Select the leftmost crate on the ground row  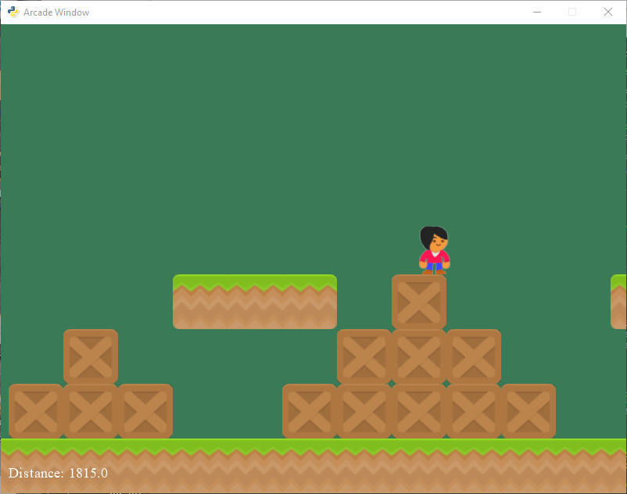[34, 410]
